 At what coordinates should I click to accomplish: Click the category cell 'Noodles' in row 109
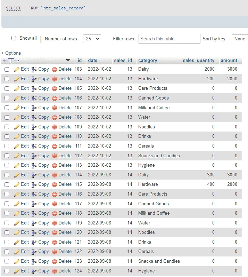(146, 127)
